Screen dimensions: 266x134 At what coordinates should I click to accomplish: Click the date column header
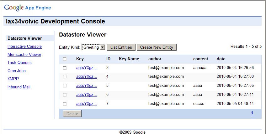click(x=221, y=59)
